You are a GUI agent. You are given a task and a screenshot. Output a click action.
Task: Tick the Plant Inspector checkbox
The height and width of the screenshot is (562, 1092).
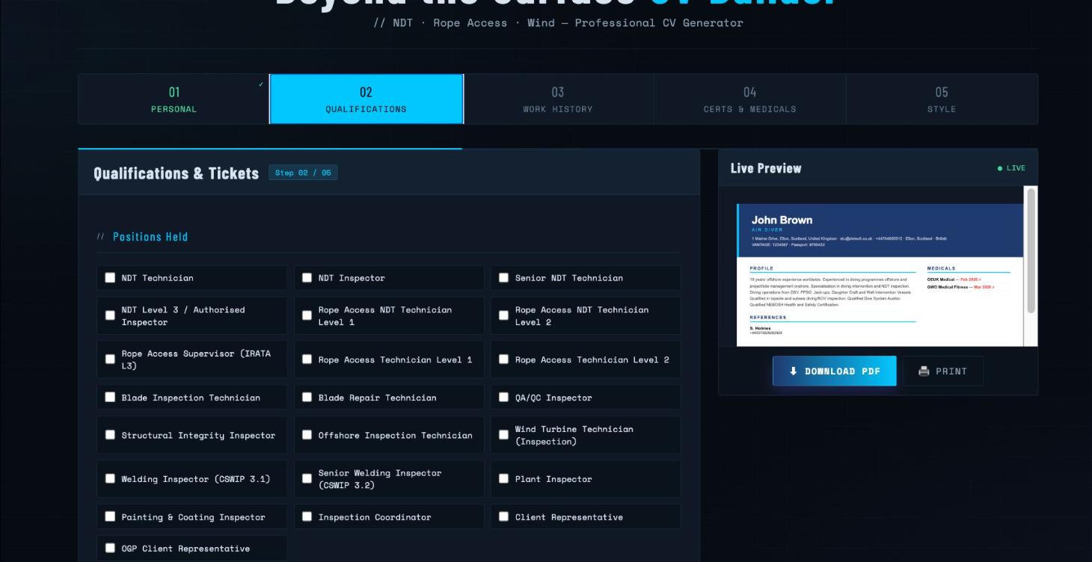tap(503, 479)
